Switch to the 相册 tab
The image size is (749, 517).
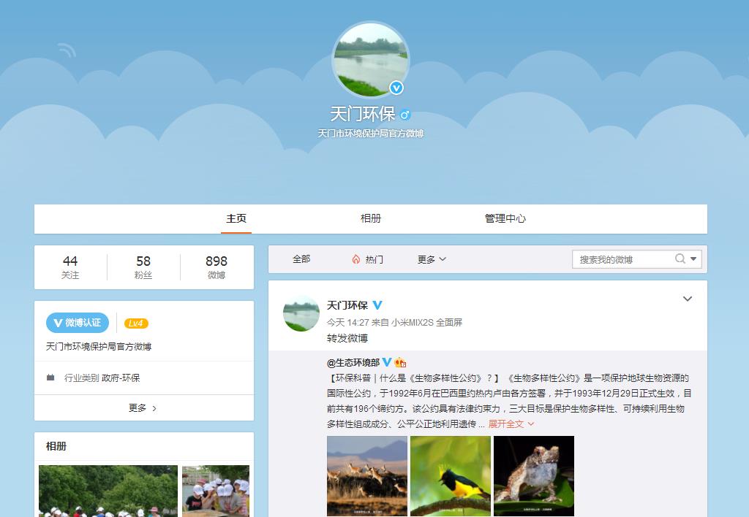point(371,218)
